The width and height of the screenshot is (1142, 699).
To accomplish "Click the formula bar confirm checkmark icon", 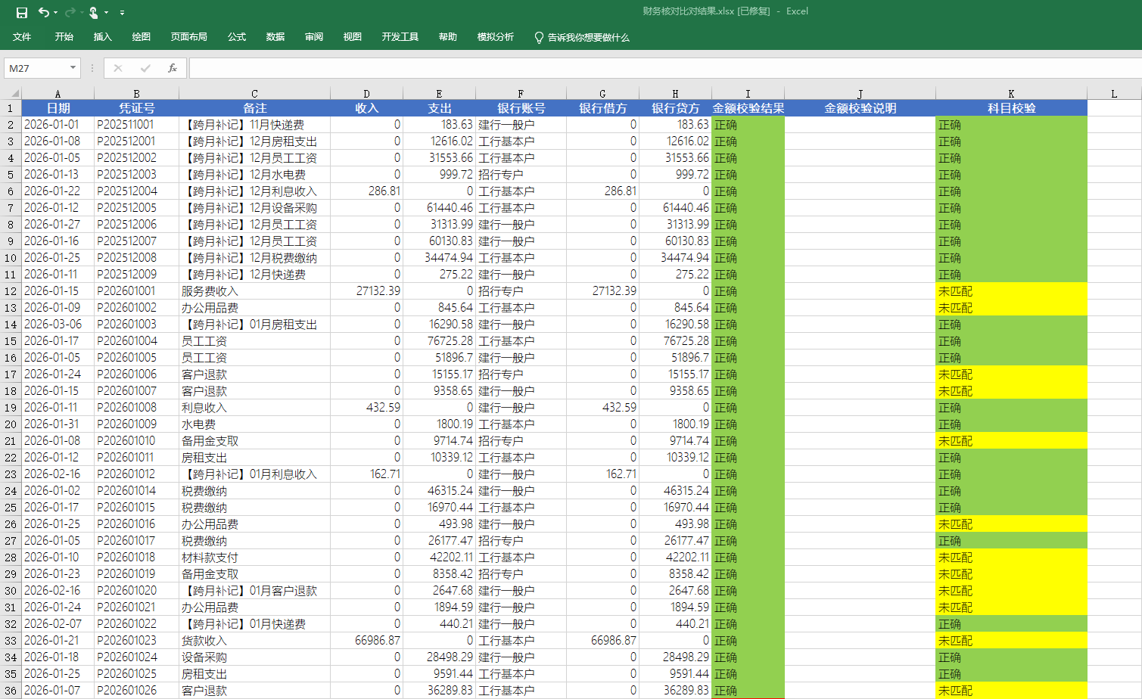I will (x=145, y=68).
